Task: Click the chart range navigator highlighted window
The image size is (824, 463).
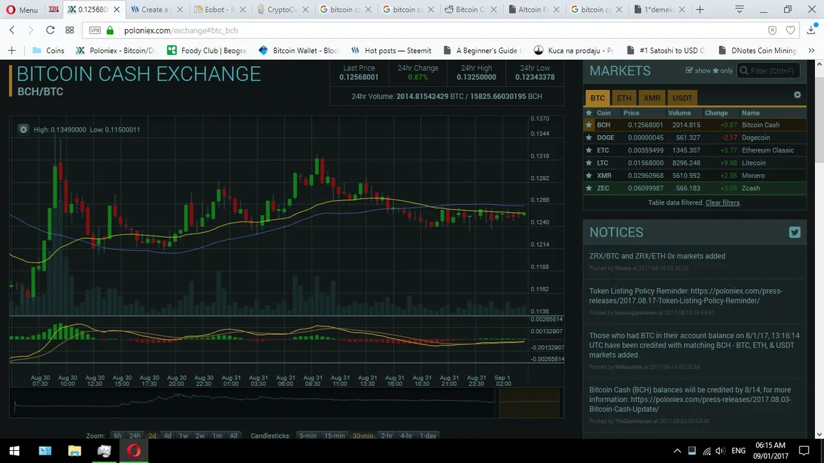Action: tap(529, 402)
